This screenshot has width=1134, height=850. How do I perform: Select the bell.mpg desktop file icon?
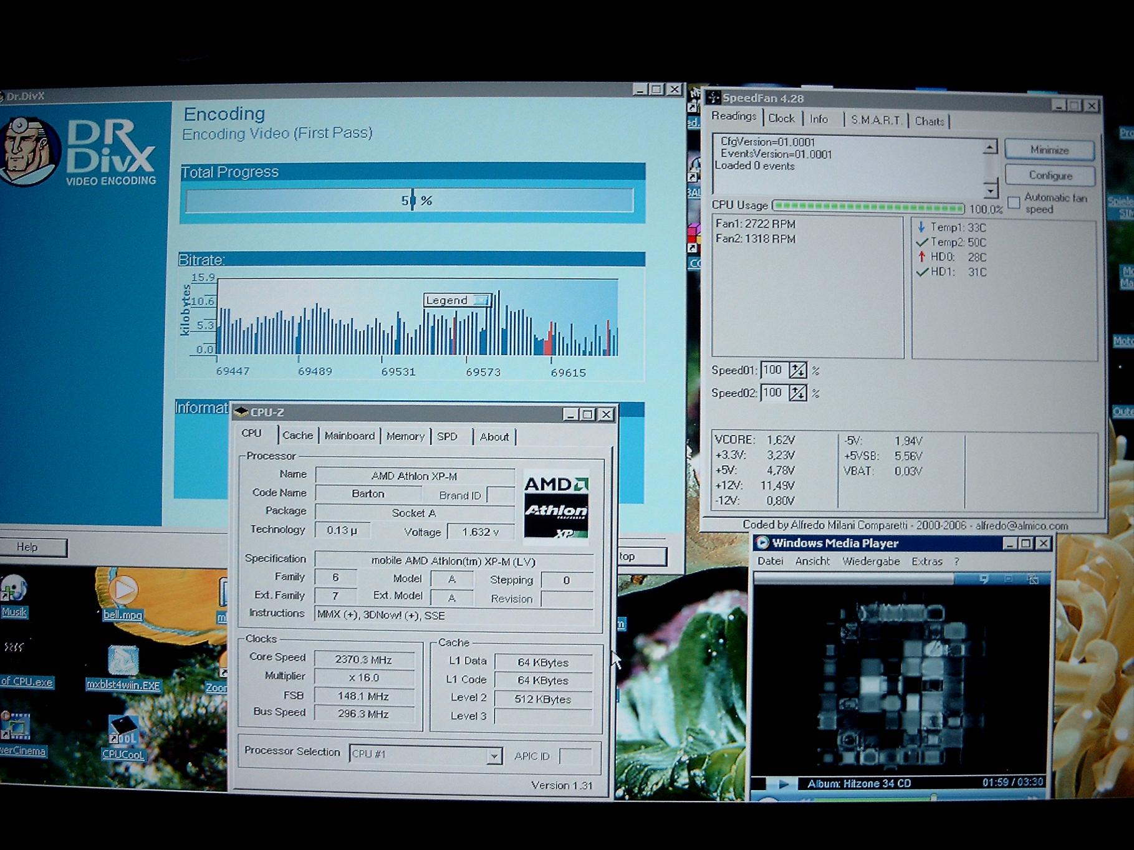(x=123, y=590)
